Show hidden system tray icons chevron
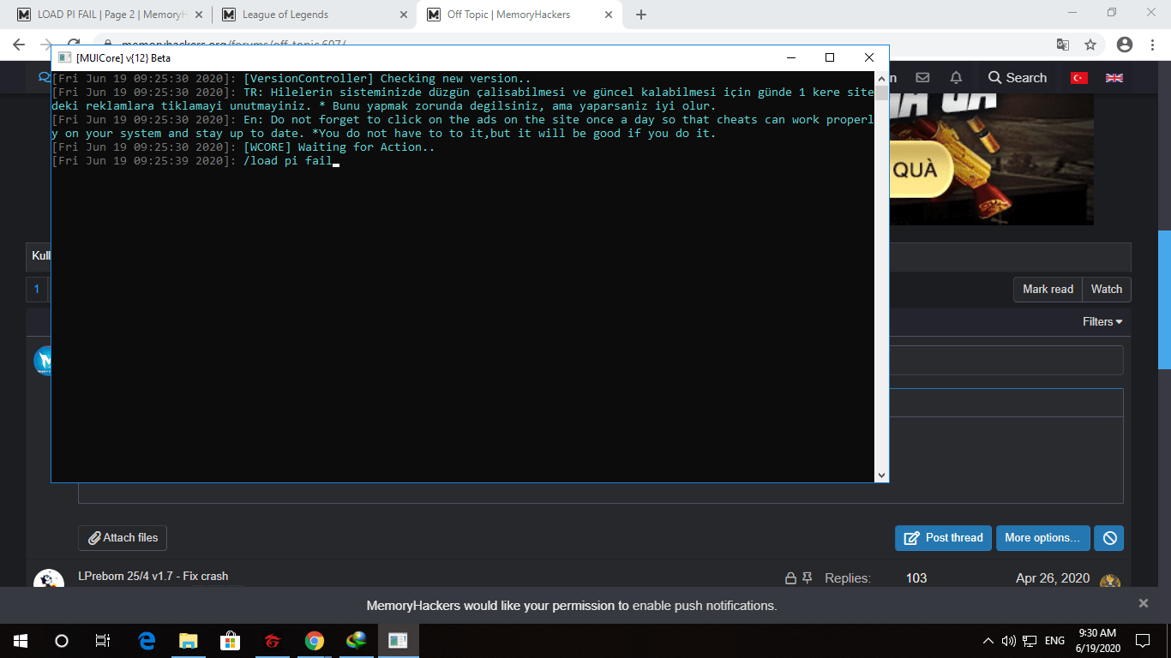The height and width of the screenshot is (658, 1171). (x=988, y=641)
